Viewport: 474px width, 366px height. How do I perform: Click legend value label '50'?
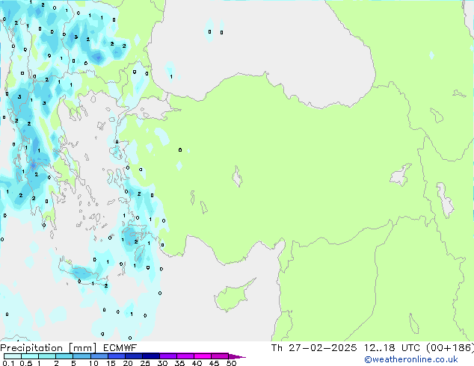(x=231, y=363)
